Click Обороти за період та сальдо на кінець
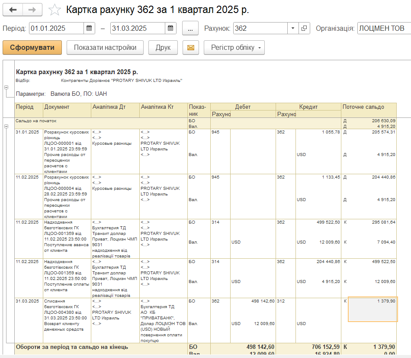 click(72, 347)
